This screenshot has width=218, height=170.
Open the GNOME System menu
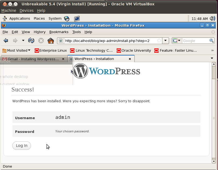55,19
